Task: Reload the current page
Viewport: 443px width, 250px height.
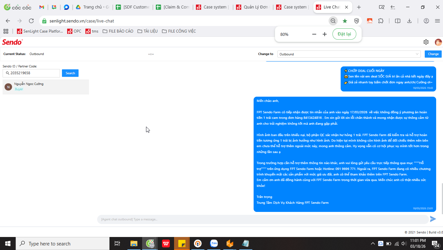Action: pos(31,21)
